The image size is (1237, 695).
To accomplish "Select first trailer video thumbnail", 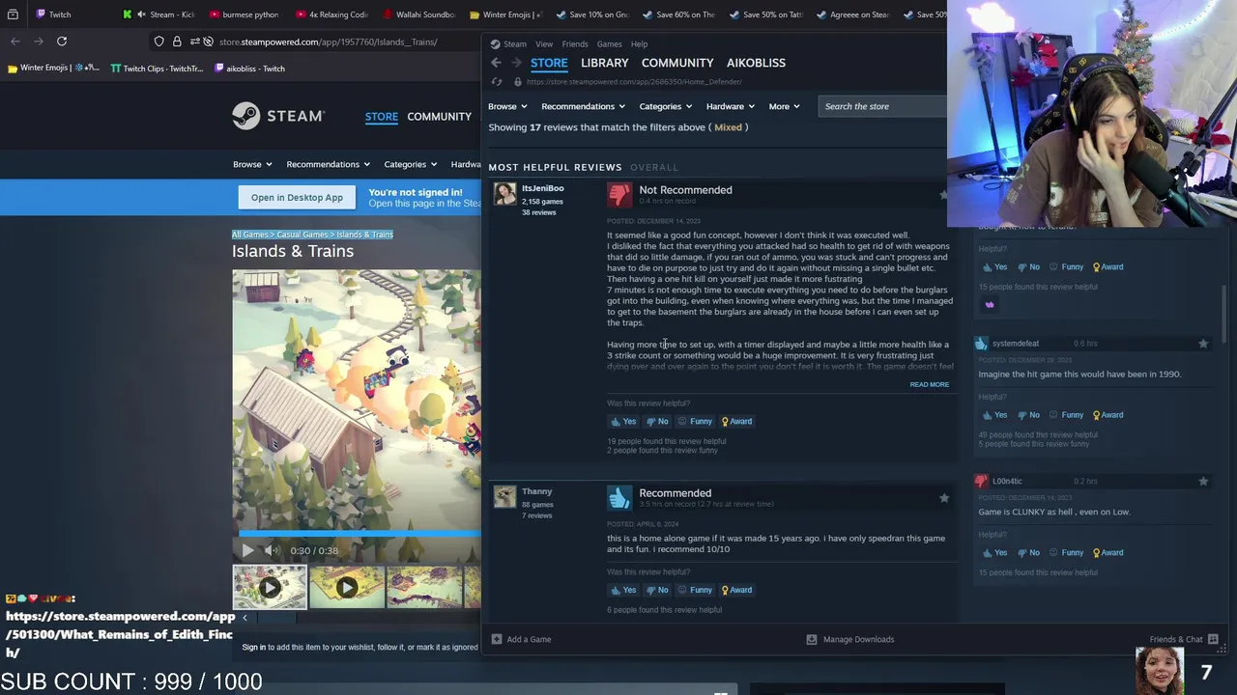I will pos(270,587).
